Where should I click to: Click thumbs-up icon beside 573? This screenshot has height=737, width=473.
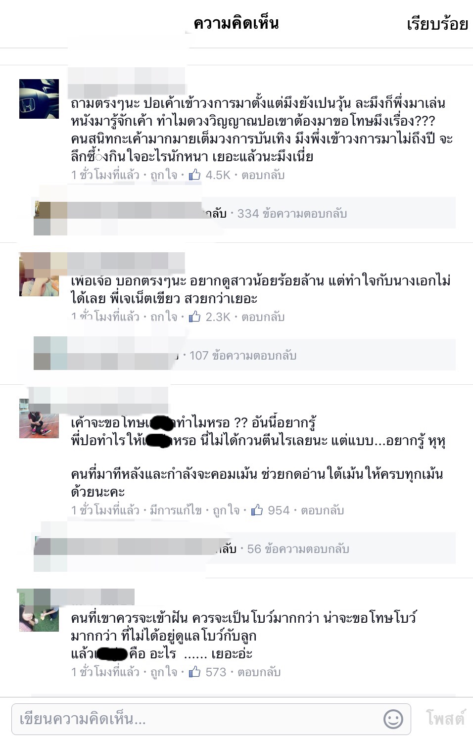coord(195,672)
